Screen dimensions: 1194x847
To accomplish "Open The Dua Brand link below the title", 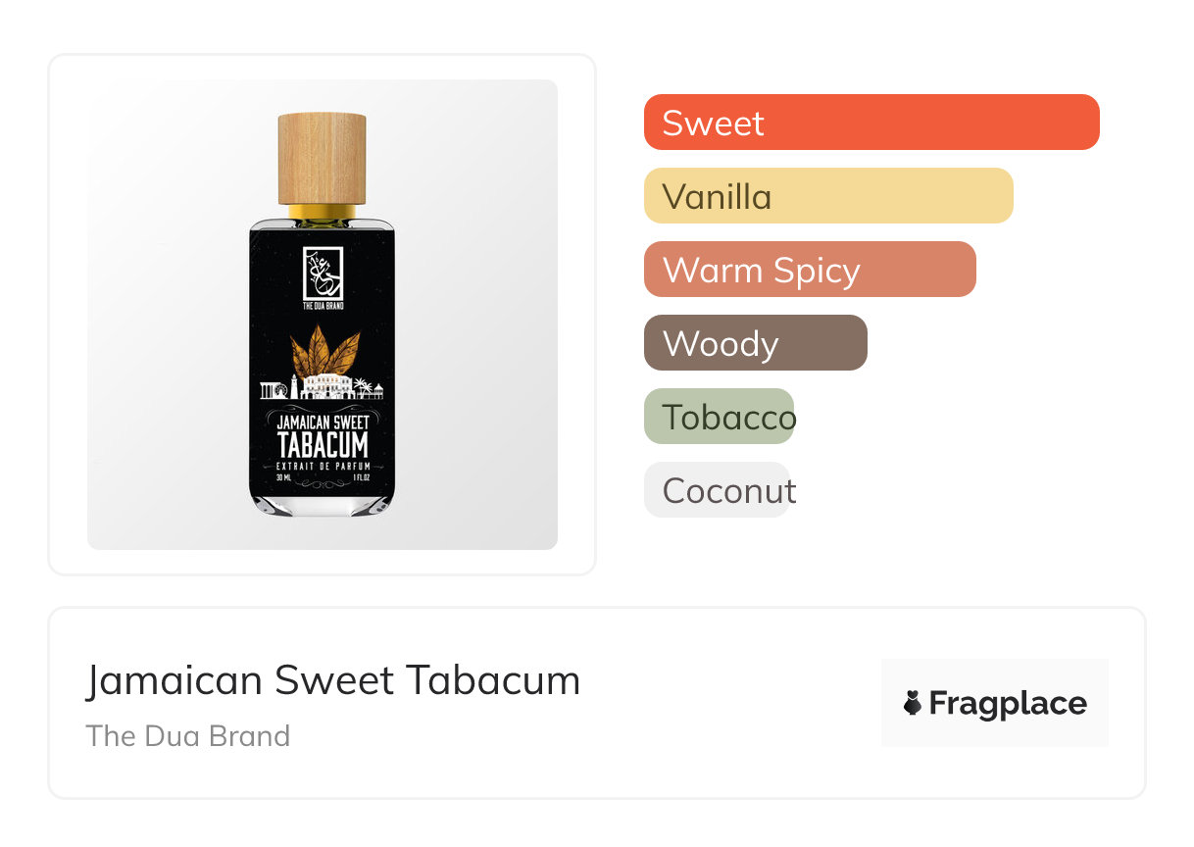I will tap(188, 736).
